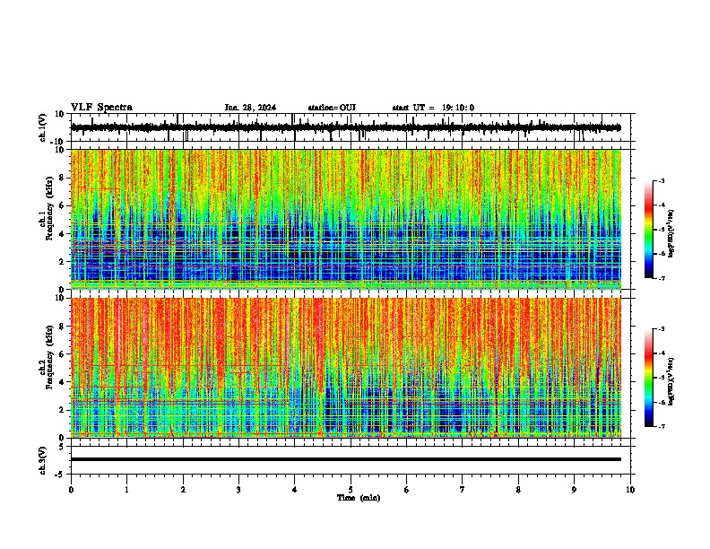
Task: Click the time axis tick label '3'
Action: tap(238, 490)
